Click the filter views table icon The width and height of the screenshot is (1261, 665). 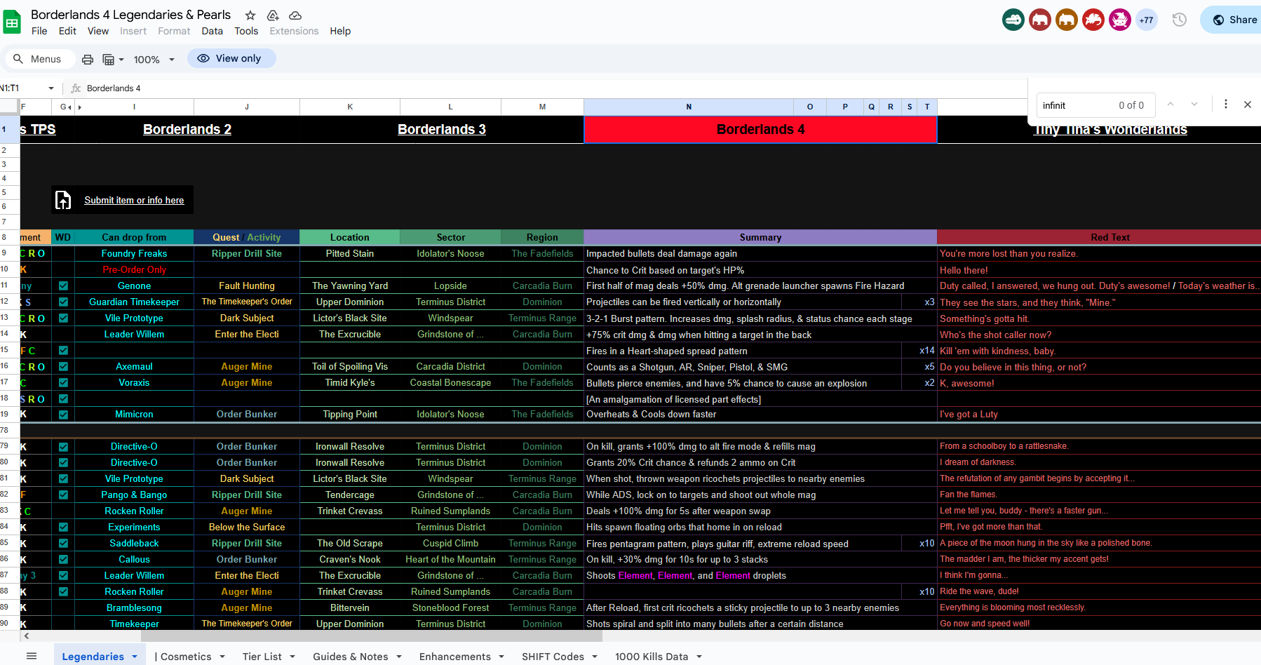pyautogui.click(x=108, y=60)
